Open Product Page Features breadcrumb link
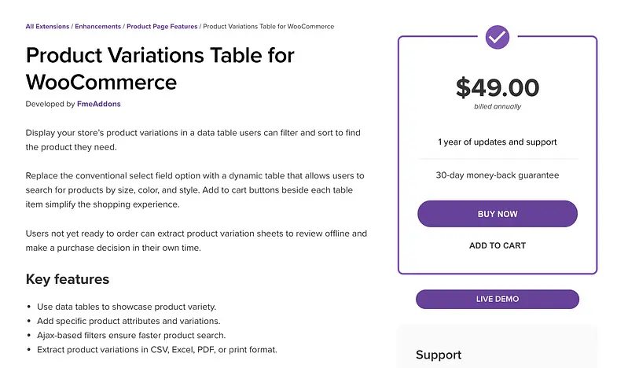628x368 pixels. click(x=162, y=27)
